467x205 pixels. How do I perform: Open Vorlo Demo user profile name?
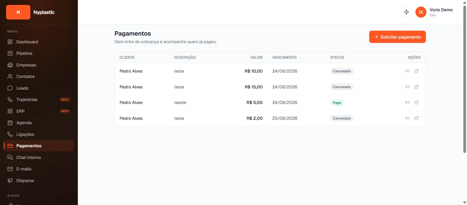pyautogui.click(x=441, y=10)
